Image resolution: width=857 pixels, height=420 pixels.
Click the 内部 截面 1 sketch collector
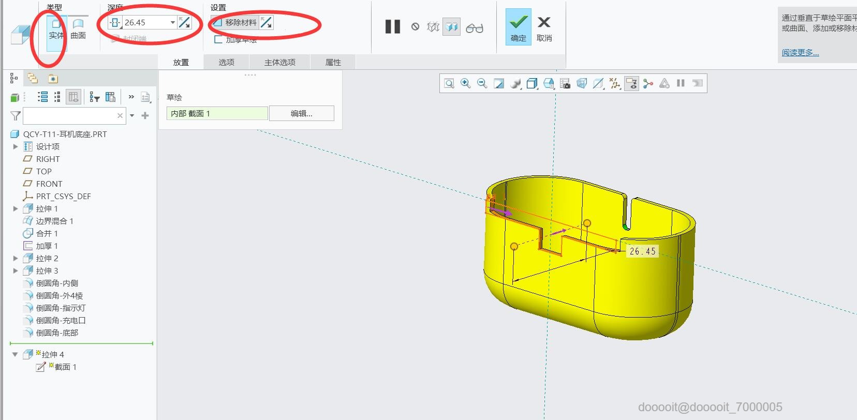(217, 113)
